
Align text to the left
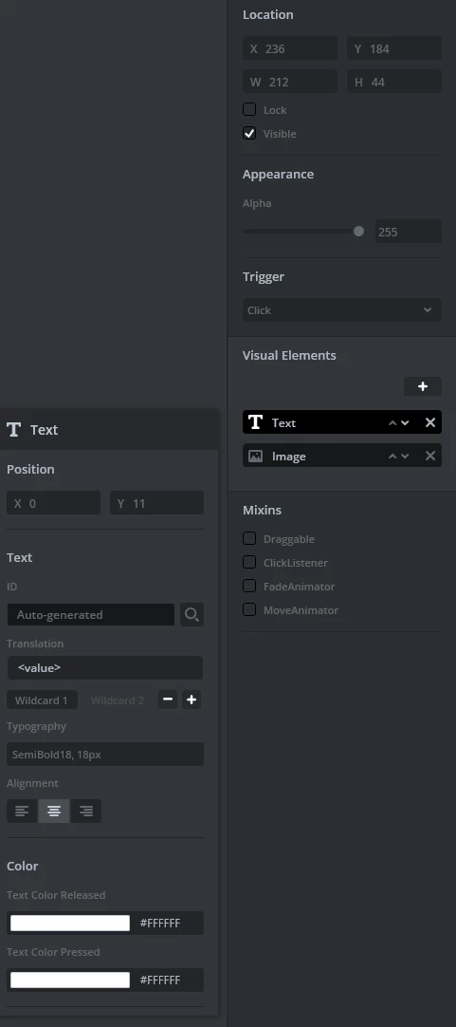[x=22, y=811]
